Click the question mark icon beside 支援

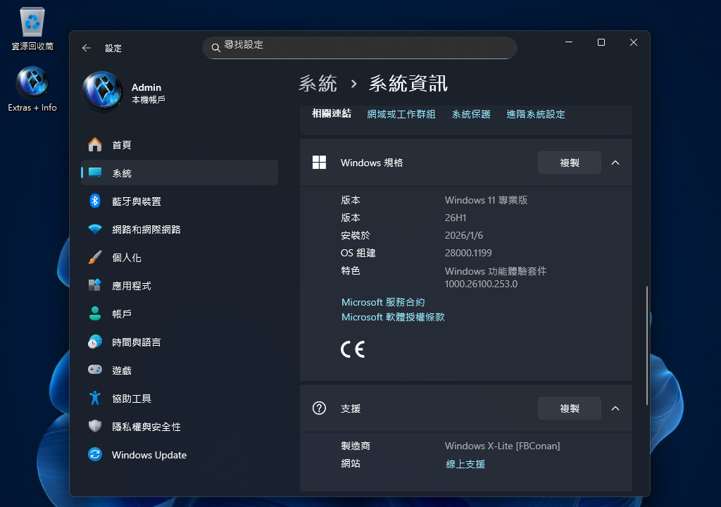pyautogui.click(x=319, y=408)
